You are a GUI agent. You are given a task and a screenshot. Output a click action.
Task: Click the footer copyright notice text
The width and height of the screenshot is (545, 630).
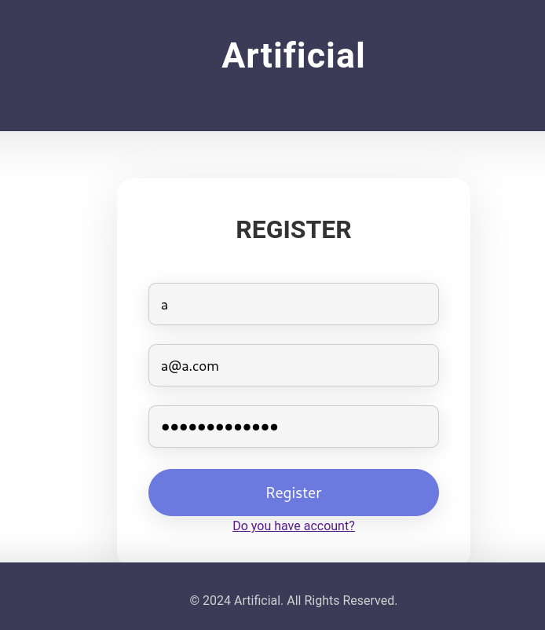[293, 600]
